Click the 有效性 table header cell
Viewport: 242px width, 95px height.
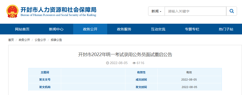click(141, 72)
